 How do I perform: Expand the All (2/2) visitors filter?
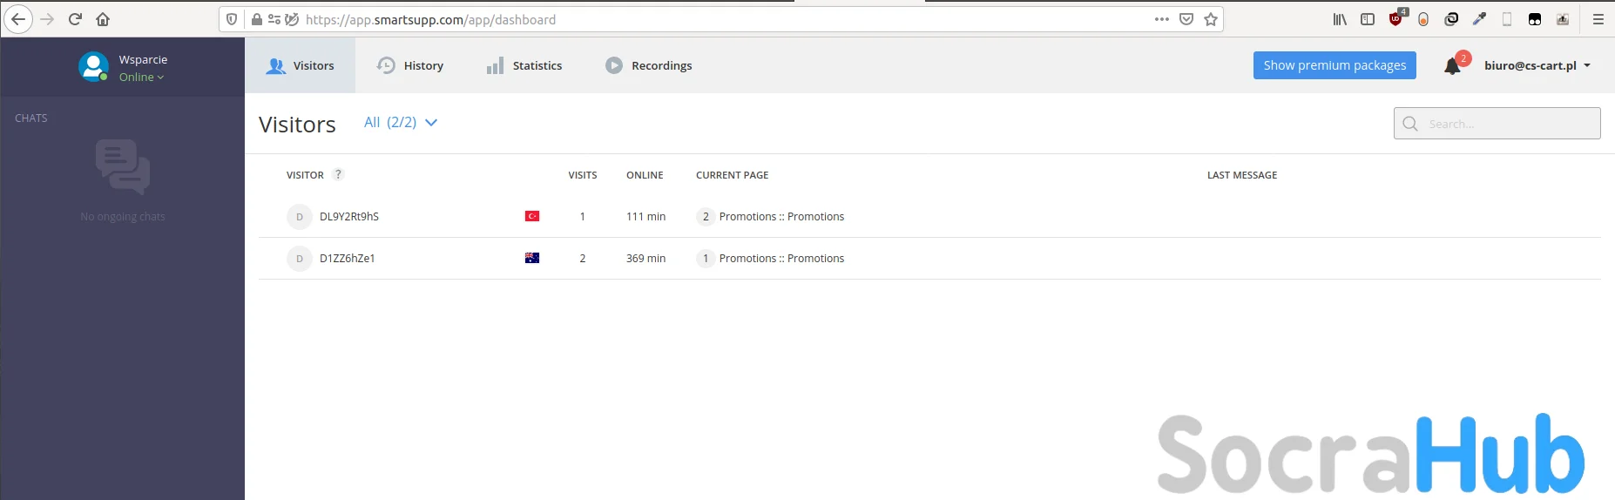tap(401, 123)
